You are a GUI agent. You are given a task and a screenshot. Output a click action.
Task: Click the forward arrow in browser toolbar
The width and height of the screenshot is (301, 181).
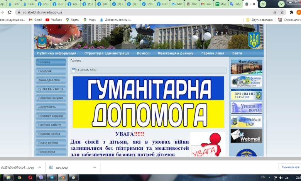tap(2, 12)
